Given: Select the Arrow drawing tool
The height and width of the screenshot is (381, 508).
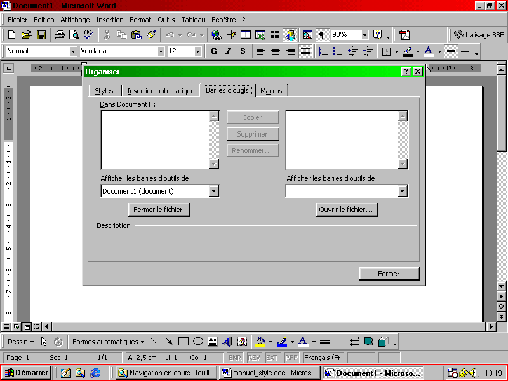Looking at the screenshot, I should 169,342.
